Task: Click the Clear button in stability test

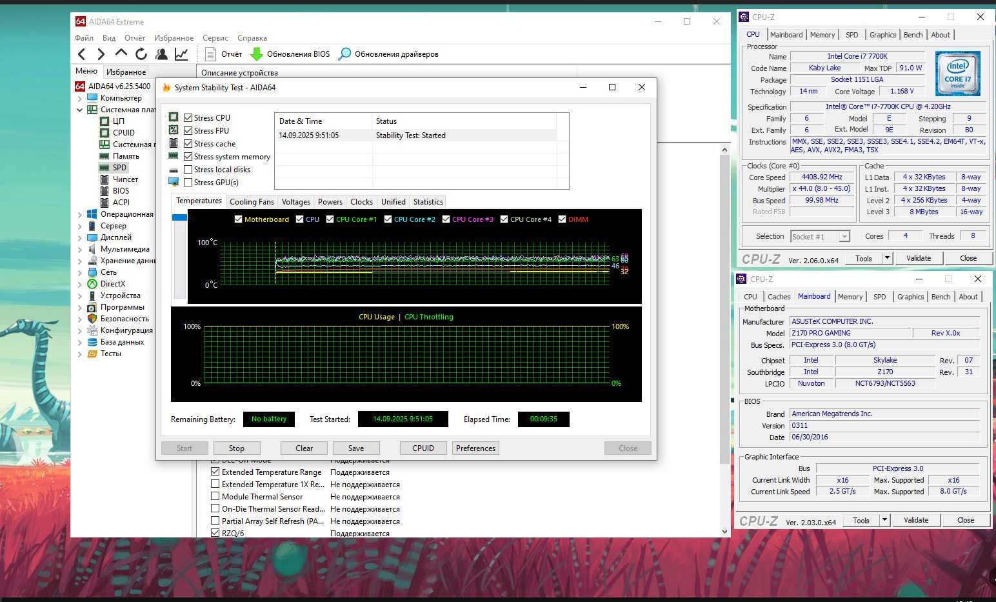Action: pyautogui.click(x=304, y=448)
